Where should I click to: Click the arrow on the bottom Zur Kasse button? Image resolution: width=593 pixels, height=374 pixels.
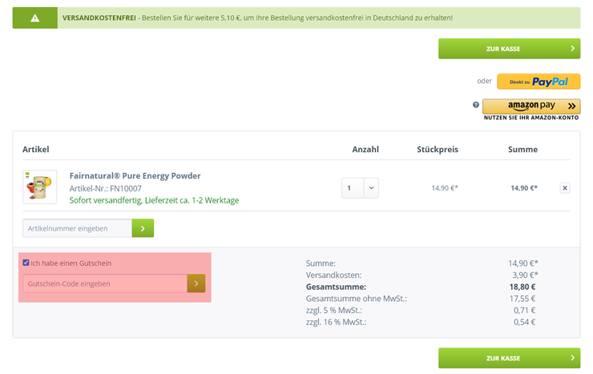click(x=572, y=358)
